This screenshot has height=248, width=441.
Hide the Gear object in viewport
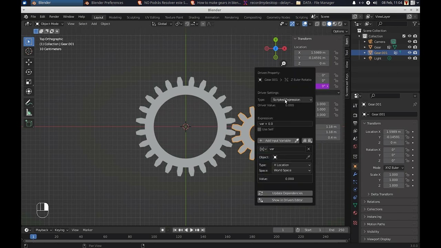tap(410, 47)
